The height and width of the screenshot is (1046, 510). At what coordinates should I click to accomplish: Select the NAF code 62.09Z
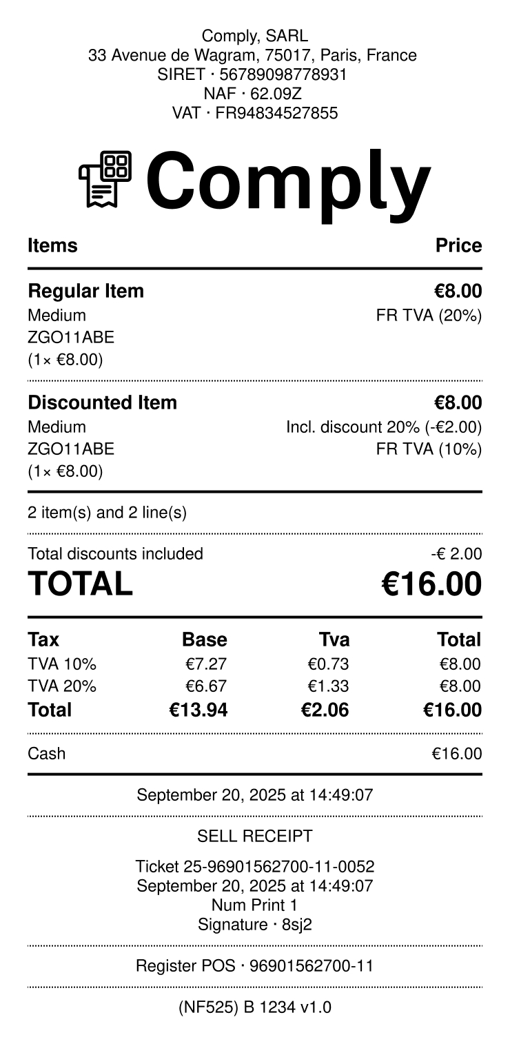click(253, 94)
